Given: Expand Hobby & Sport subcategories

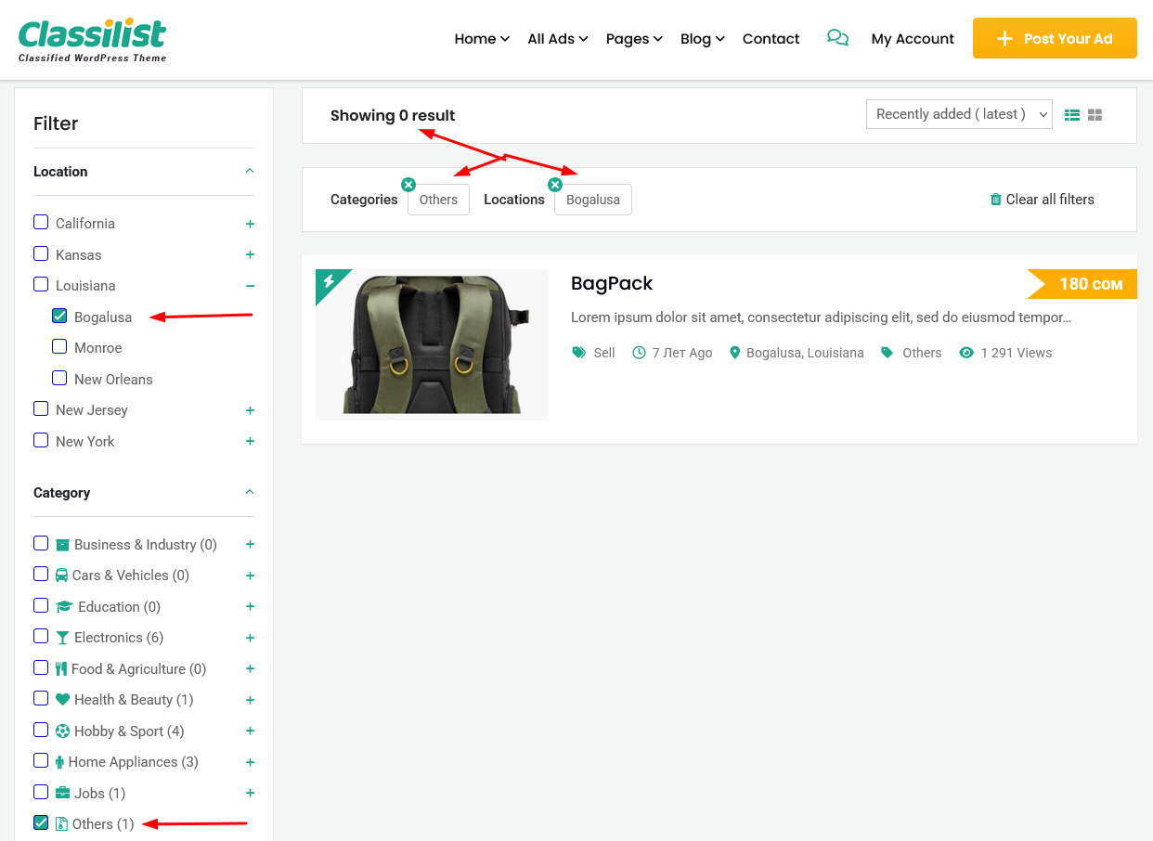Looking at the screenshot, I should point(250,731).
